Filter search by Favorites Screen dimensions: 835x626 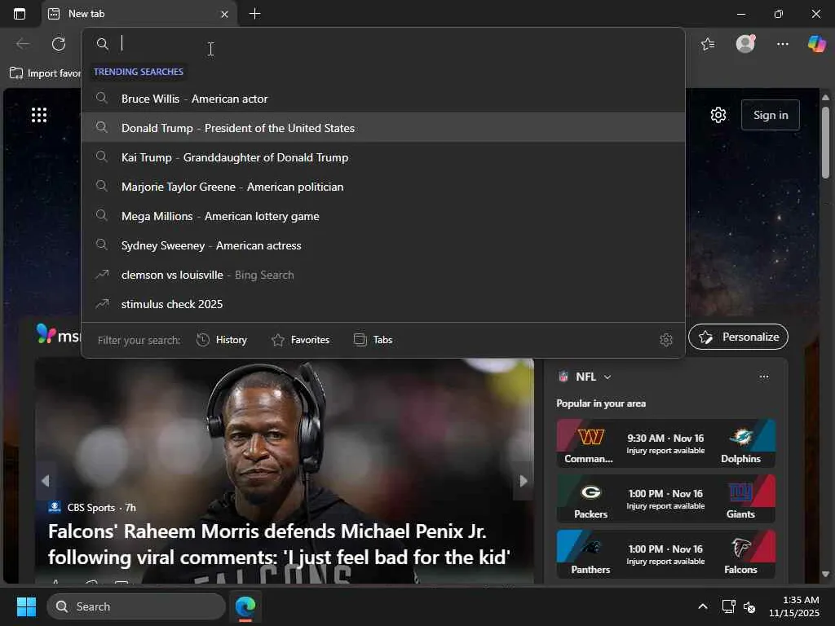pyautogui.click(x=300, y=340)
